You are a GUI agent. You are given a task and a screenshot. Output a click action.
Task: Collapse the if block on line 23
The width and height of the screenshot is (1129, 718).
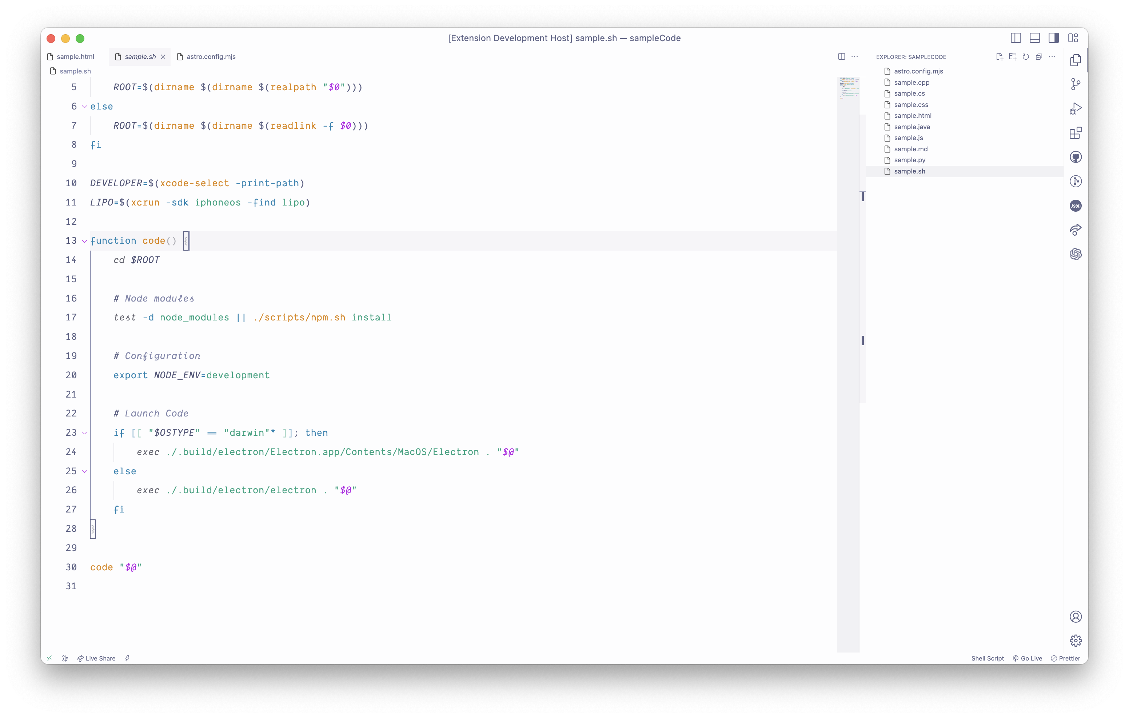point(84,433)
